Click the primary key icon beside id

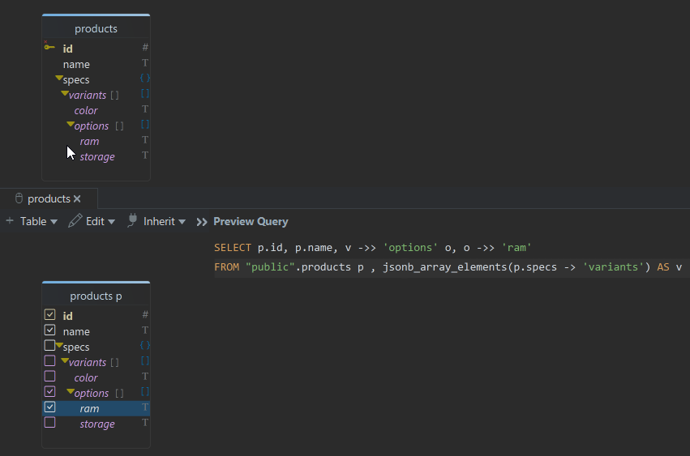49,47
